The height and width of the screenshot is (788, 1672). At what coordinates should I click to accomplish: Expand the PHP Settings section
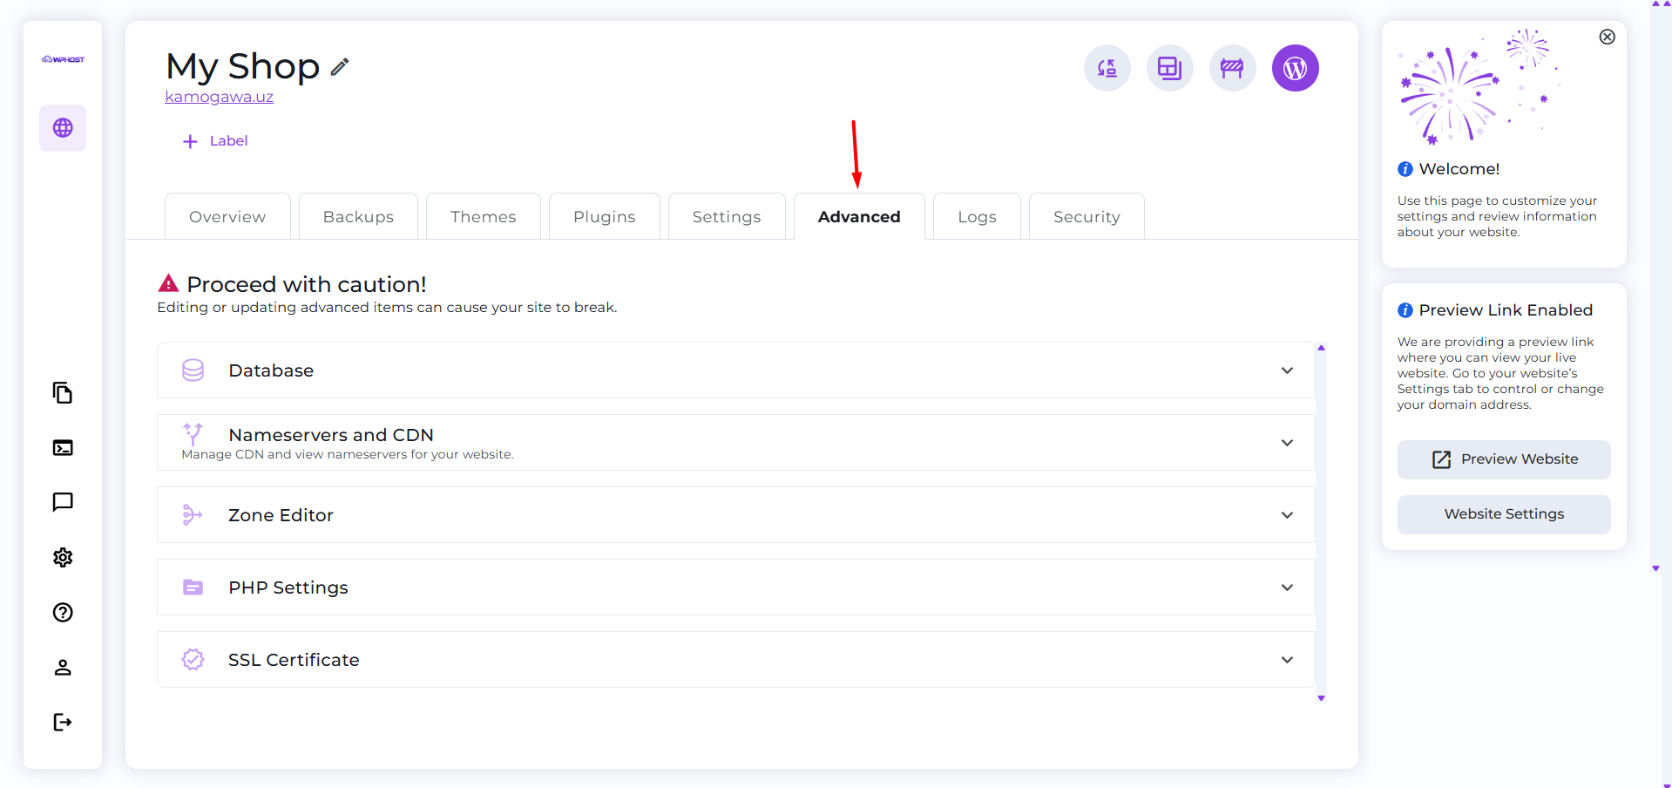735,588
